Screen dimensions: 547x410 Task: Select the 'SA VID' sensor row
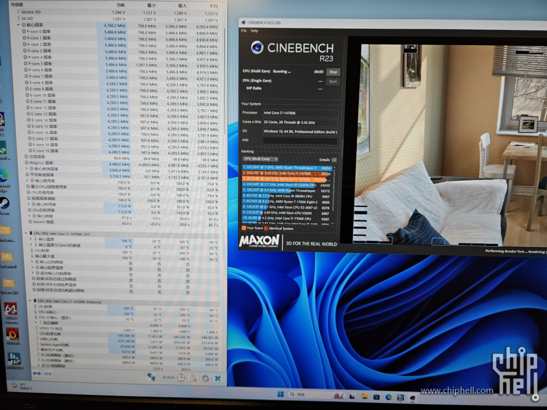117,19
